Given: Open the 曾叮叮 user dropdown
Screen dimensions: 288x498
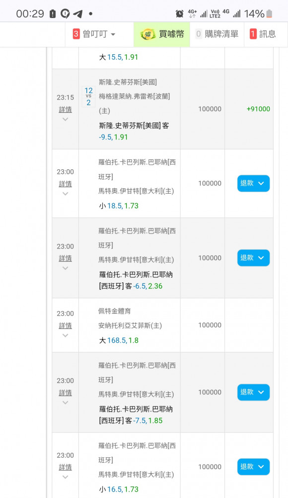Looking at the screenshot, I should click(x=94, y=34).
